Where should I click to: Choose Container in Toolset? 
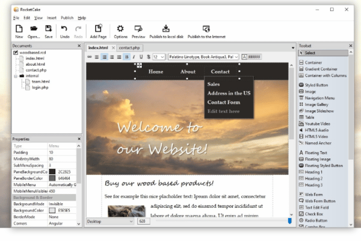pyautogui.click(x=310, y=63)
